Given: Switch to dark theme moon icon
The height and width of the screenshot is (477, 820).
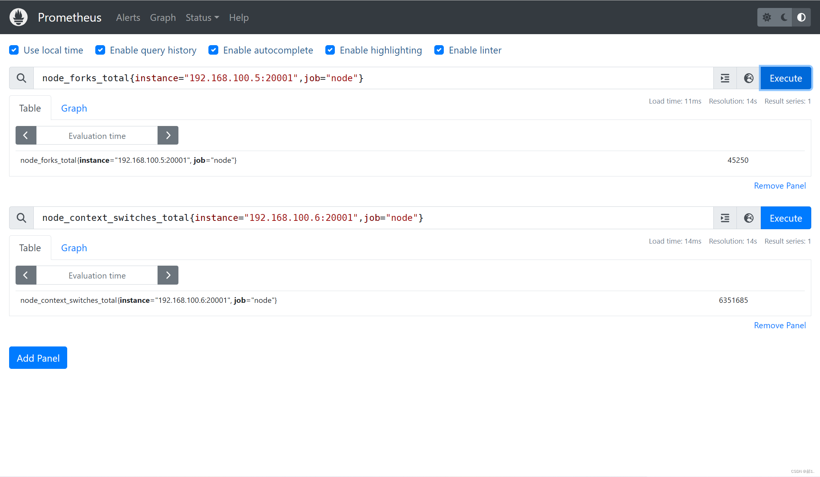Looking at the screenshot, I should pyautogui.click(x=784, y=17).
